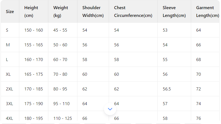Click the Sleeve Length(cm) header

point(174,12)
